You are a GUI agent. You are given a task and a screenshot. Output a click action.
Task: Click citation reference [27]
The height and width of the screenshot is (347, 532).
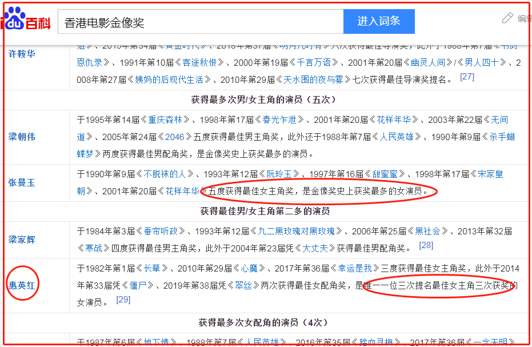(x=467, y=77)
